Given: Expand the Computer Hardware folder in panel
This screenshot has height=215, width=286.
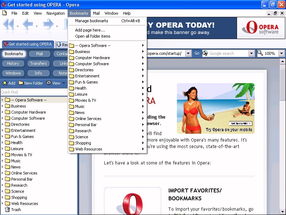Looking at the screenshot, I should pos(3,112).
